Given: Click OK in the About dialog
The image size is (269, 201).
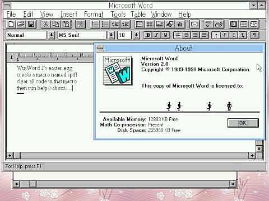Looking at the screenshot, I should pyautogui.click(x=243, y=123).
